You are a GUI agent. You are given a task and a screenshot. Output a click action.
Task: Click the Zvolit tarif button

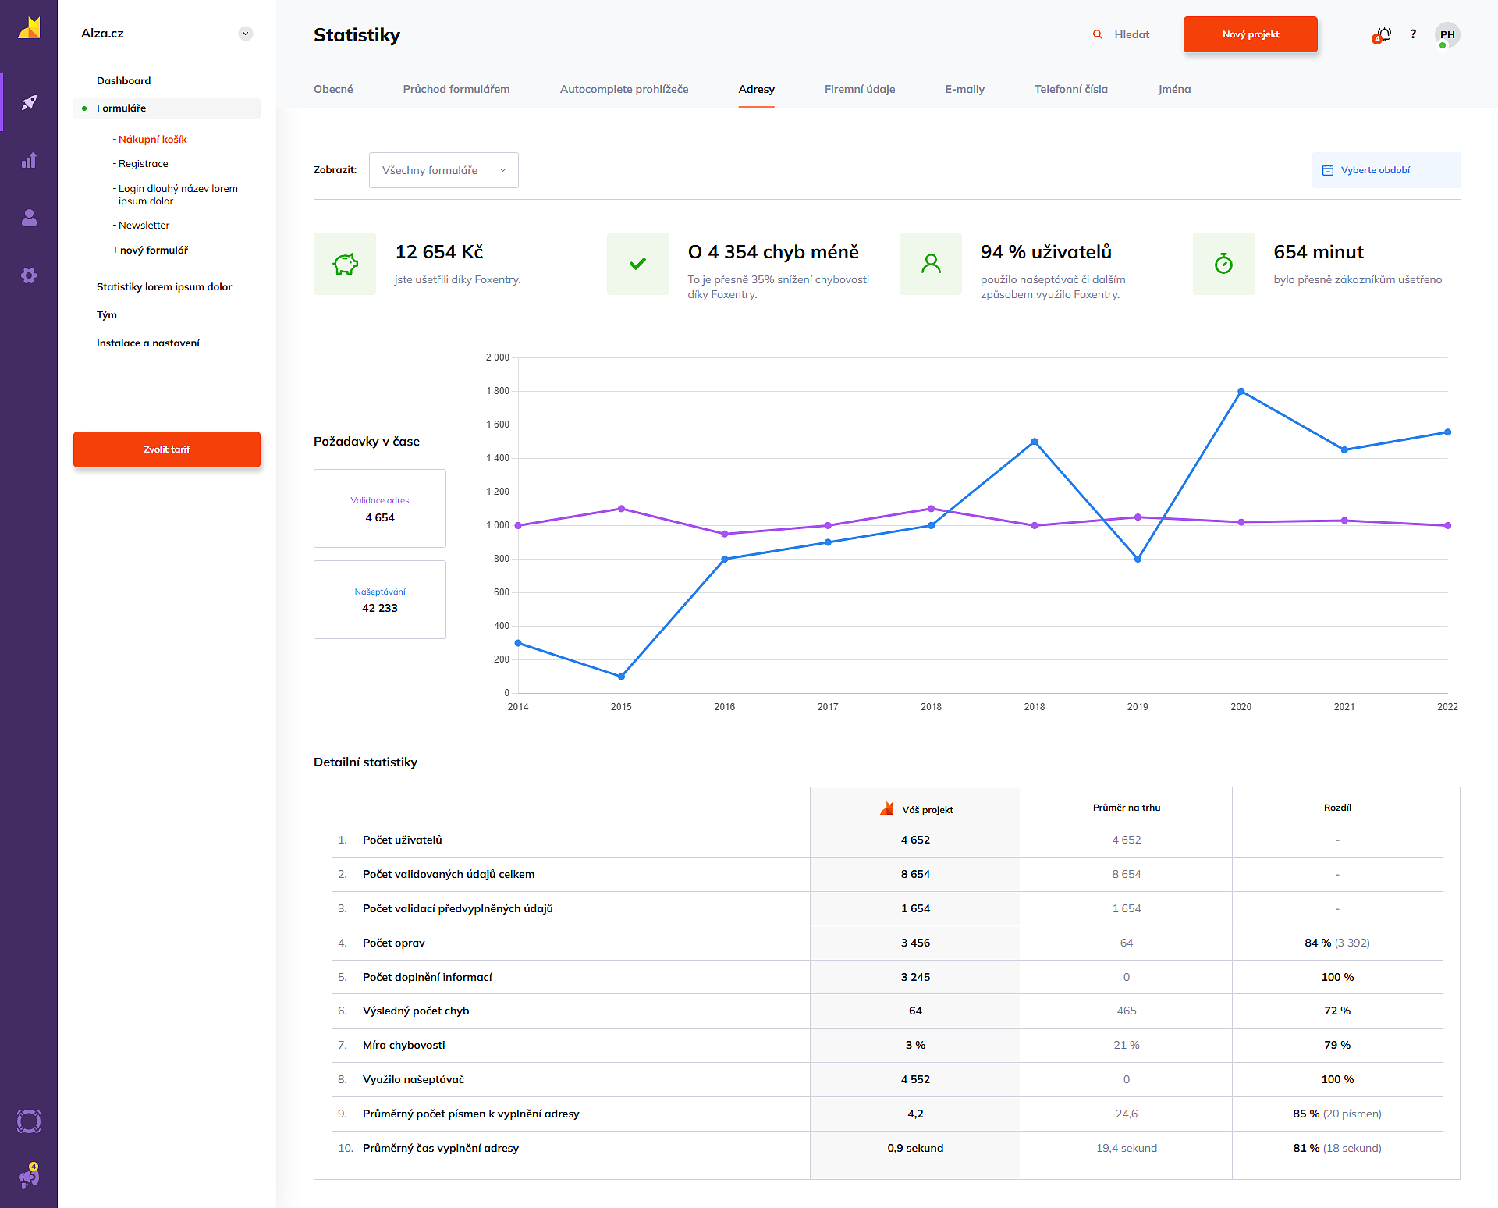coord(166,449)
